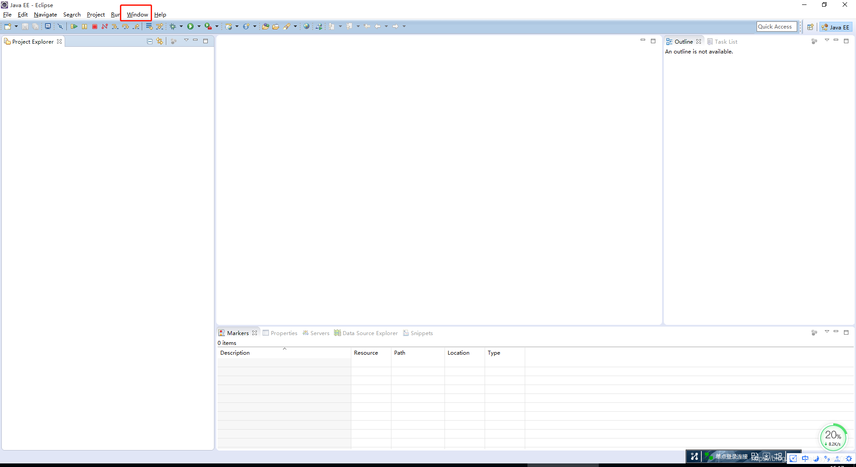Image resolution: width=856 pixels, height=467 pixels.
Task: Toggle Chinese input mode 中 icon
Action: coord(805,459)
